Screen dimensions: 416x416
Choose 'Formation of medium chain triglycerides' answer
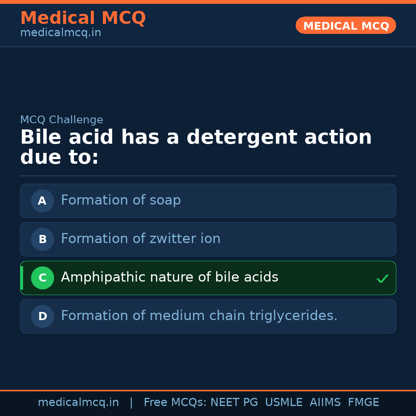(199, 316)
